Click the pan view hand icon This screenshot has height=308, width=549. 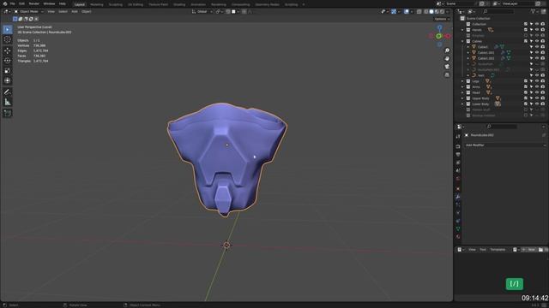447,59
